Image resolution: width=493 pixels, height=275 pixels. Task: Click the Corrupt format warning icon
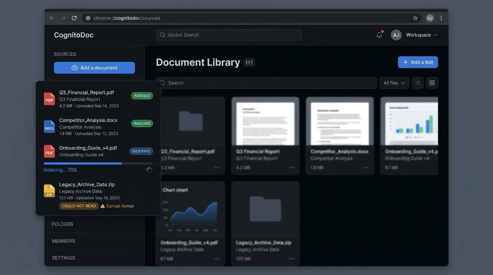click(103, 206)
